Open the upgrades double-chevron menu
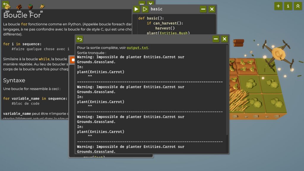Screen dimensions: 304x171 (298, 6)
